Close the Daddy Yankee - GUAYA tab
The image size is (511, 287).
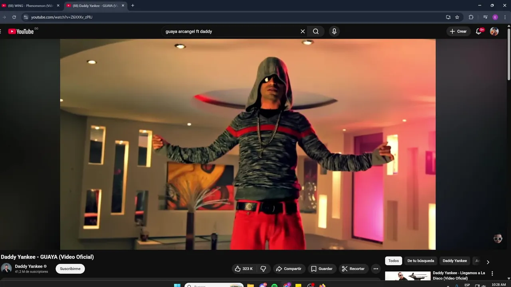pyautogui.click(x=123, y=6)
